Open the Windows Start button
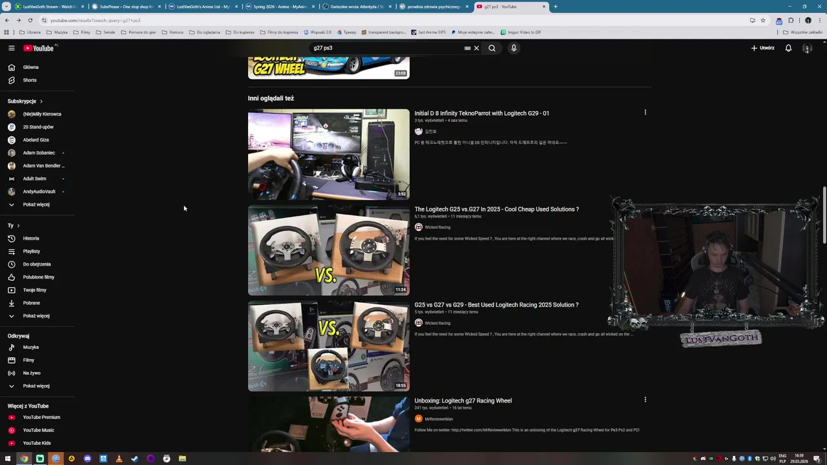The height and width of the screenshot is (465, 827). (8, 459)
